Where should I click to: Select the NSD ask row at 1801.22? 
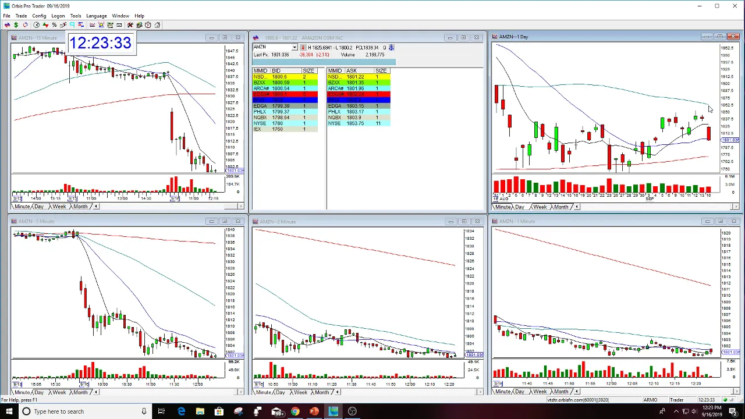click(x=359, y=77)
